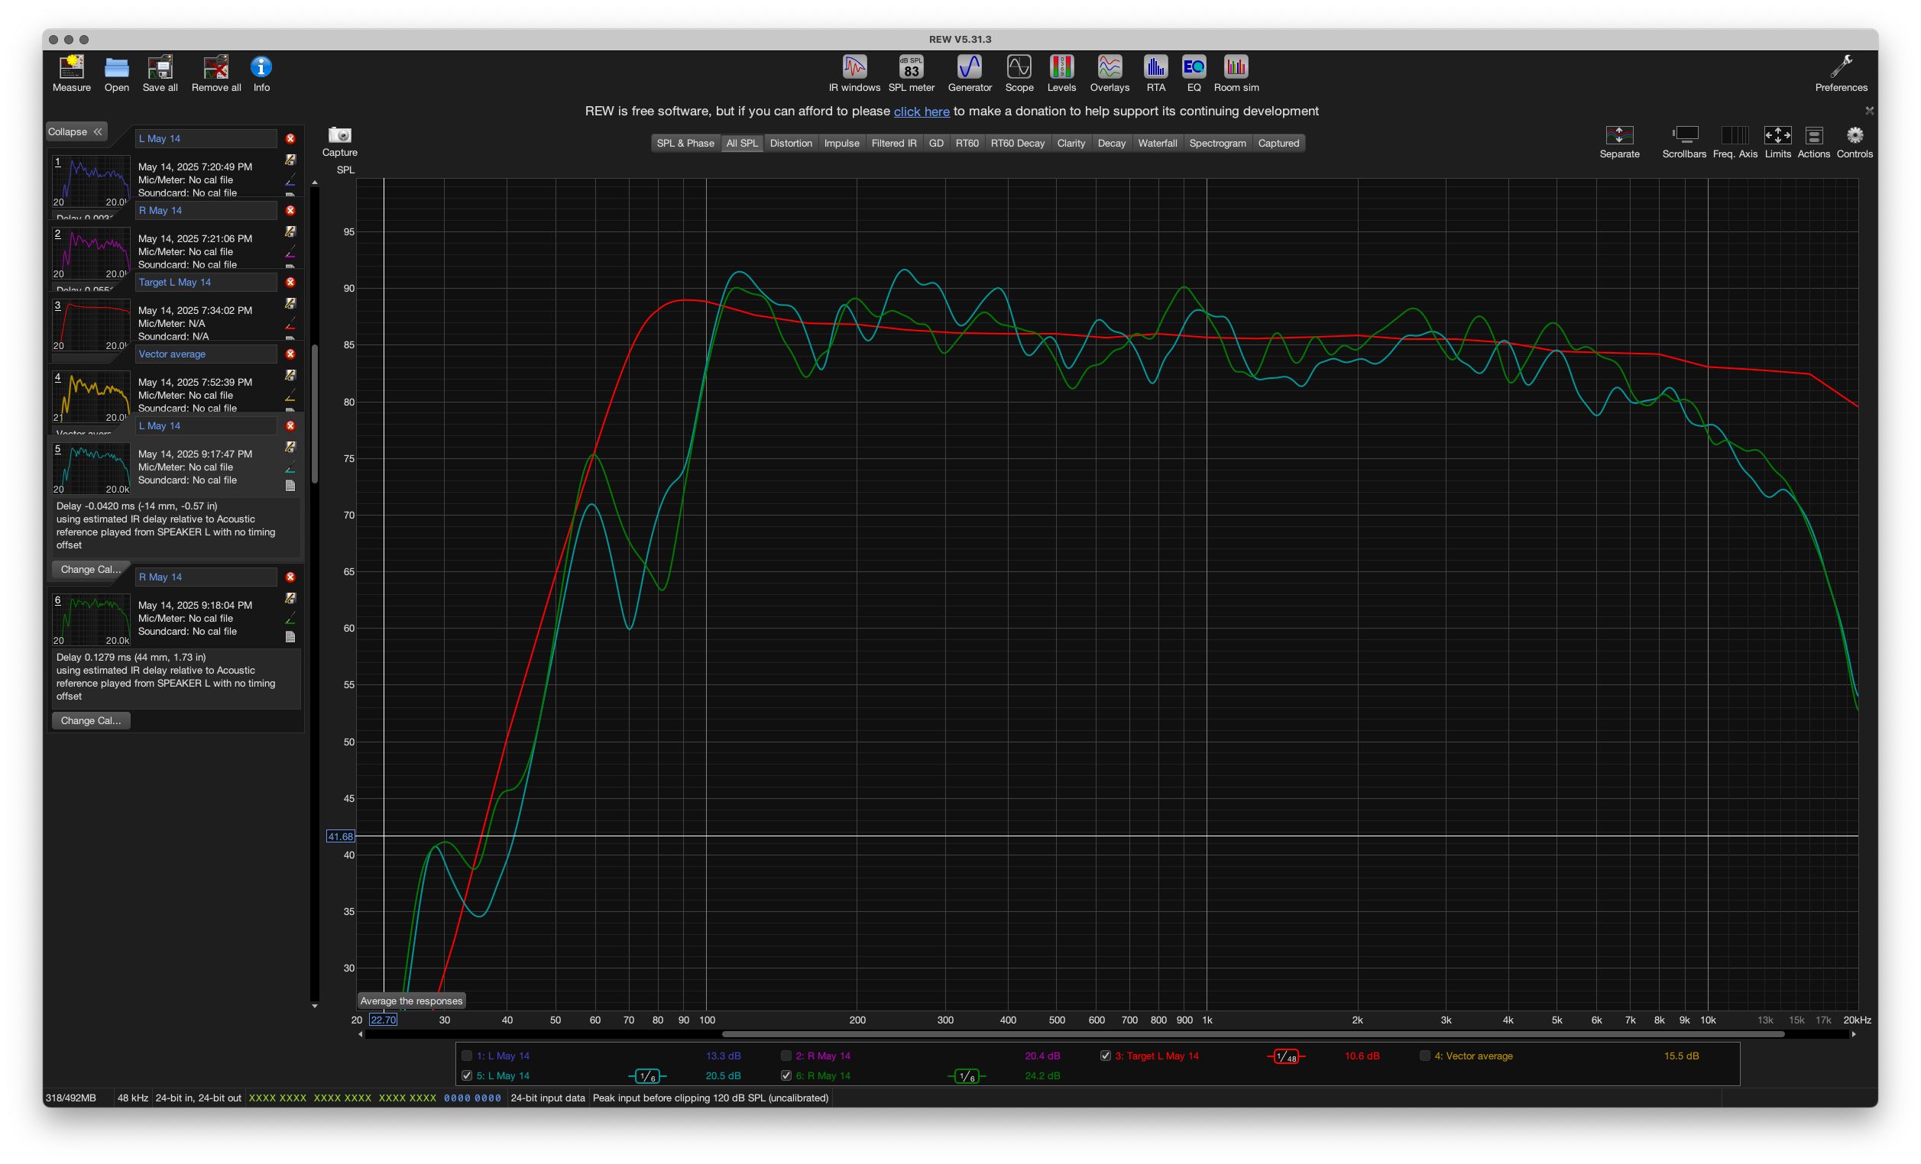The image size is (1921, 1164).
Task: Remove the Target L May 14 measurement
Action: tap(290, 282)
